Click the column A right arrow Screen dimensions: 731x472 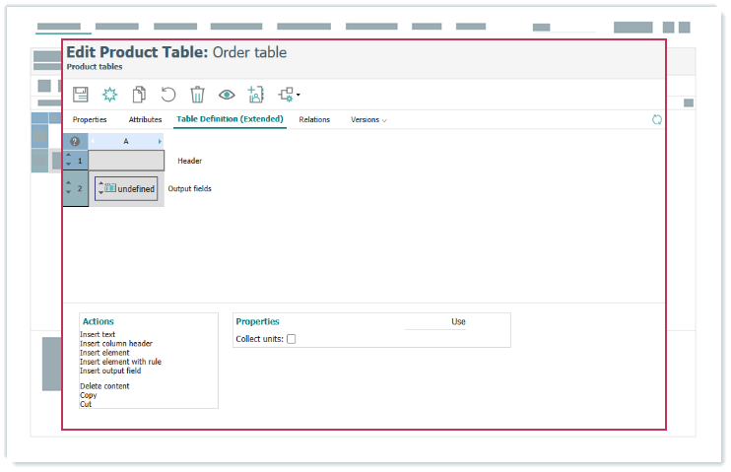click(160, 141)
